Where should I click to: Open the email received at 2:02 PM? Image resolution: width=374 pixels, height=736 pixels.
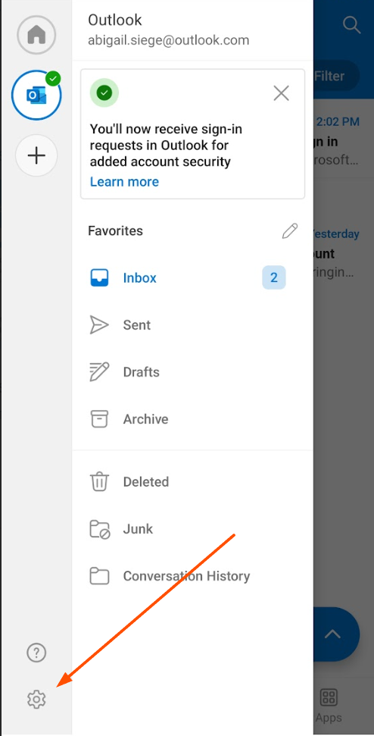click(x=344, y=140)
